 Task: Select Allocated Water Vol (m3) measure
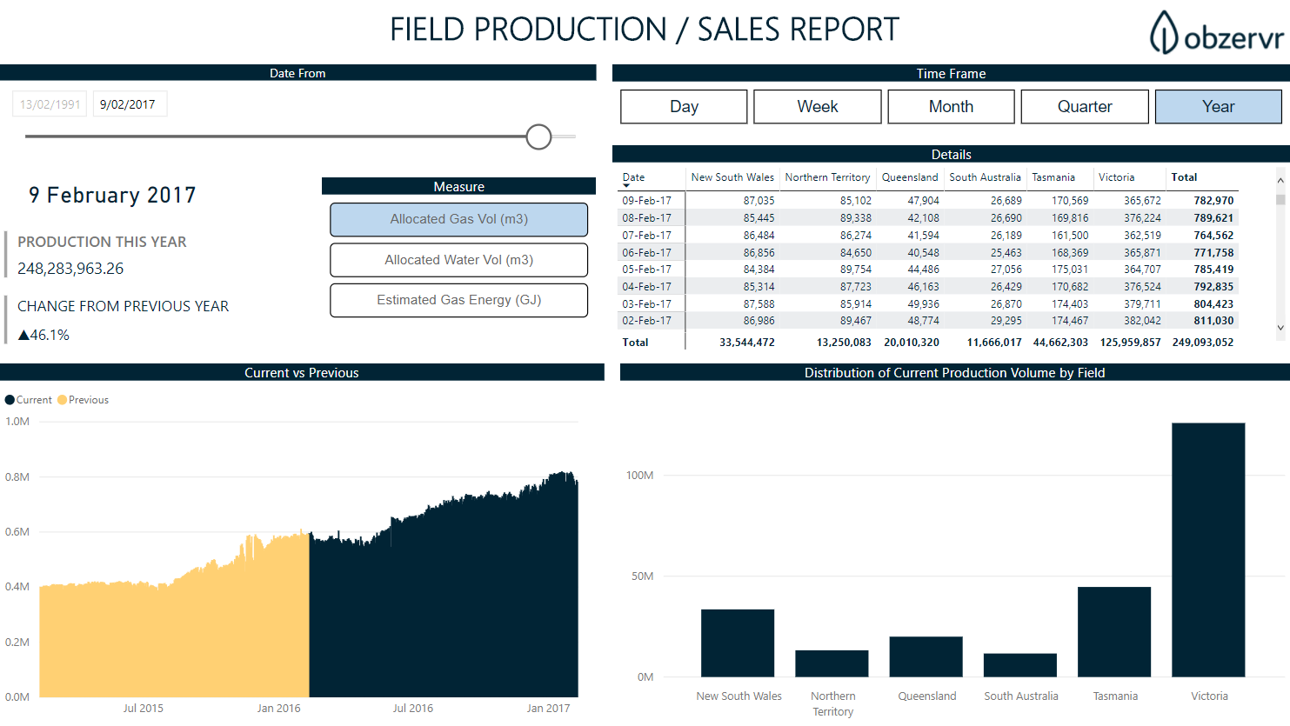pyautogui.click(x=458, y=260)
